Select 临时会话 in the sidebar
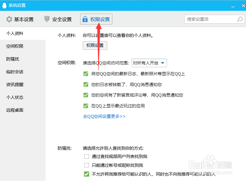The image size is (246, 181). tap(23, 72)
